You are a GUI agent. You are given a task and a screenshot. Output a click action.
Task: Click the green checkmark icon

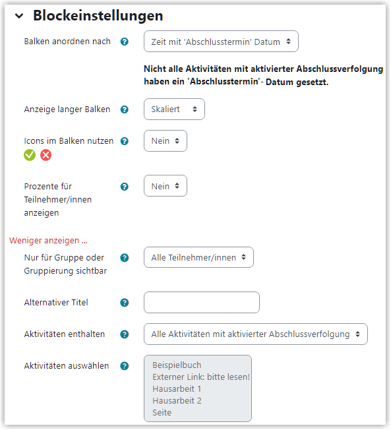[x=30, y=155]
